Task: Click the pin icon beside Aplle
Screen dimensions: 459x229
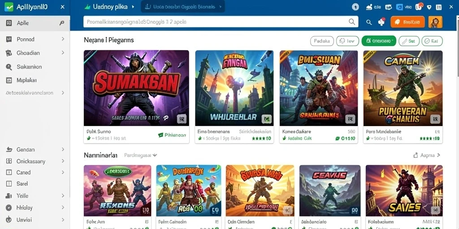Action: point(61,23)
